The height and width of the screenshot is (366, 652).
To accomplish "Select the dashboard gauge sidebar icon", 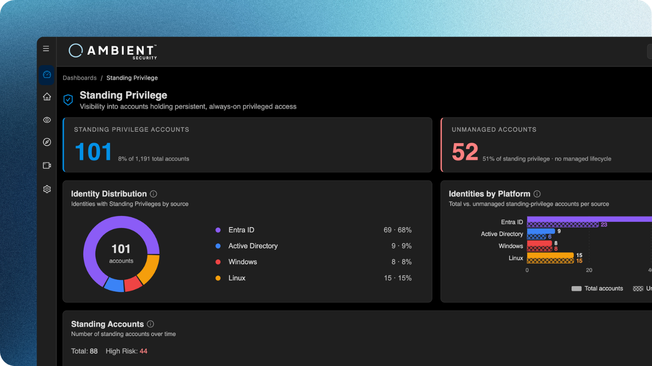I will tap(47, 74).
